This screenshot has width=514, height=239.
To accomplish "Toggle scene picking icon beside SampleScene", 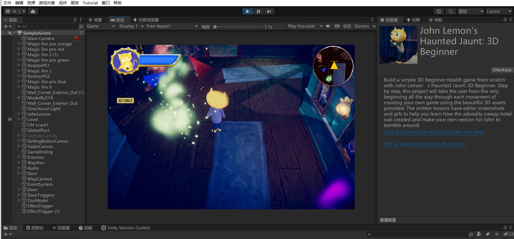I will pyautogui.click(x=9, y=33).
